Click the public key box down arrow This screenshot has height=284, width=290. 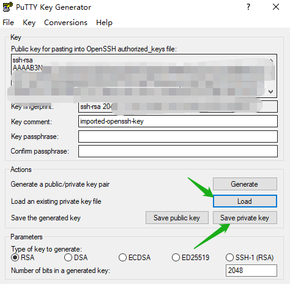pyautogui.click(x=271, y=92)
